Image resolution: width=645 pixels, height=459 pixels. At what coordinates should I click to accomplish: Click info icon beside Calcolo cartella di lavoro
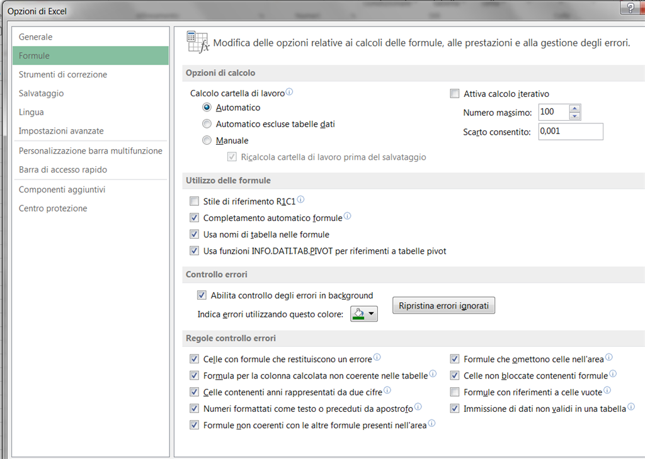click(x=289, y=92)
